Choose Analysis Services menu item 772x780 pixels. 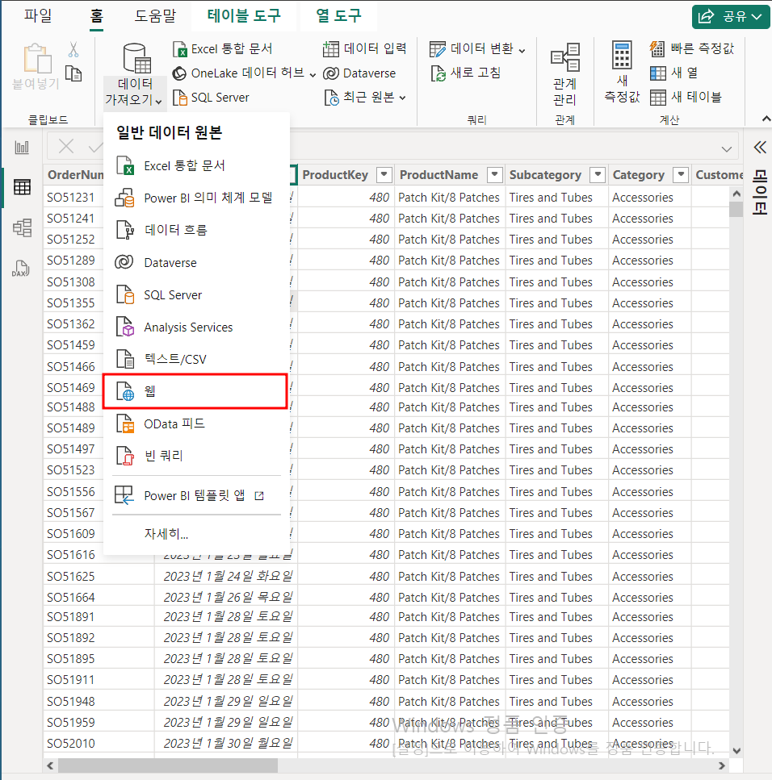[x=195, y=327]
